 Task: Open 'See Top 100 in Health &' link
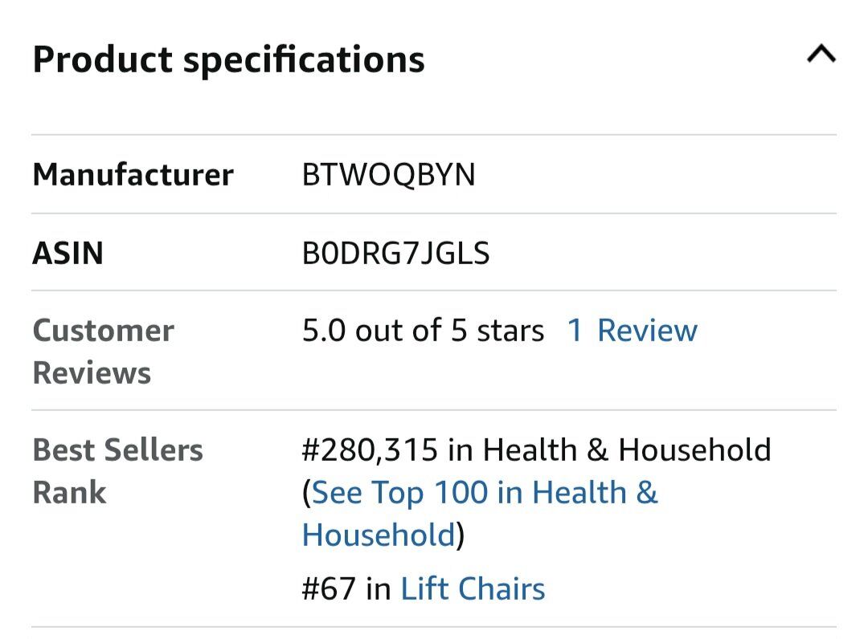tap(484, 493)
